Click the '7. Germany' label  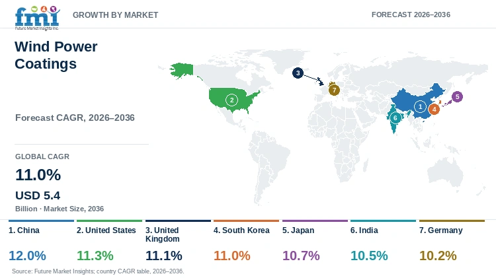(x=441, y=230)
